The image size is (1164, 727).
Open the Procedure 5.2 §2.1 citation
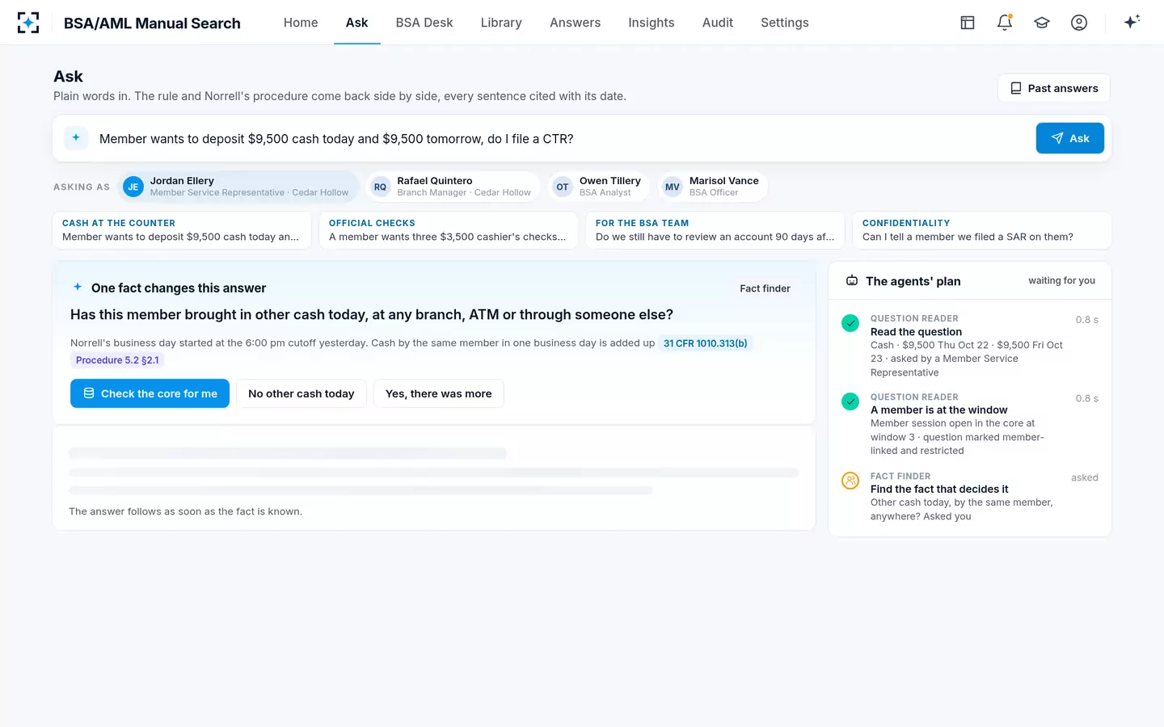point(117,360)
